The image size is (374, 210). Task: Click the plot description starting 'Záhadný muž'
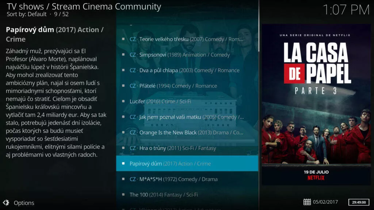click(x=56, y=103)
